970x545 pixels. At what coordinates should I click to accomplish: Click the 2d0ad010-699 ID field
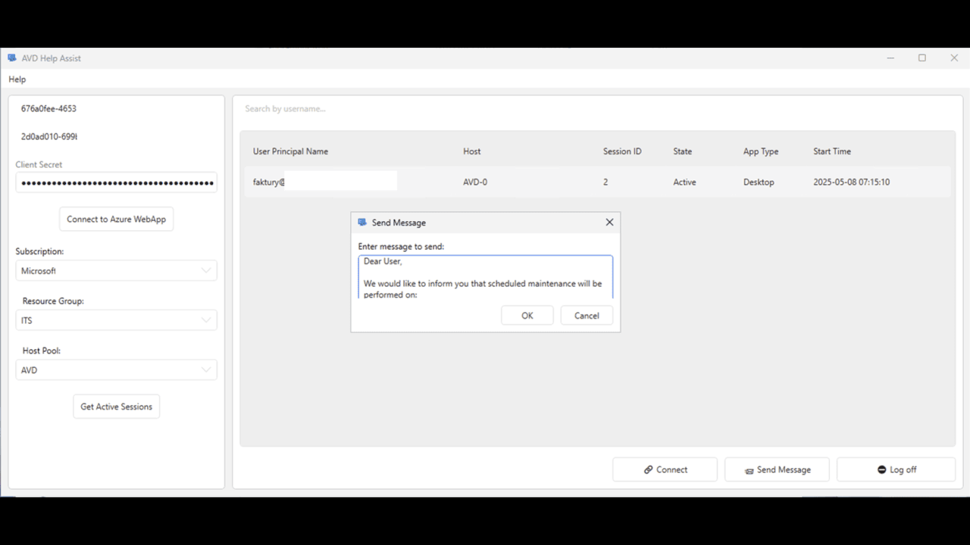pos(116,136)
